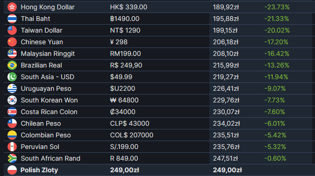
Task: Select the Chilean Peso currency name
Action: point(41,123)
